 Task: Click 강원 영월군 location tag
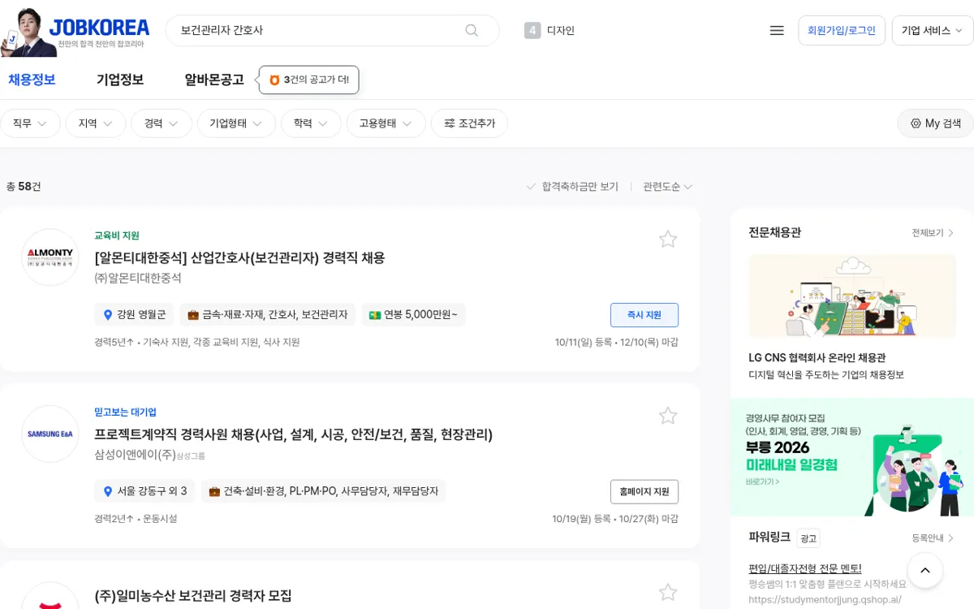click(134, 314)
